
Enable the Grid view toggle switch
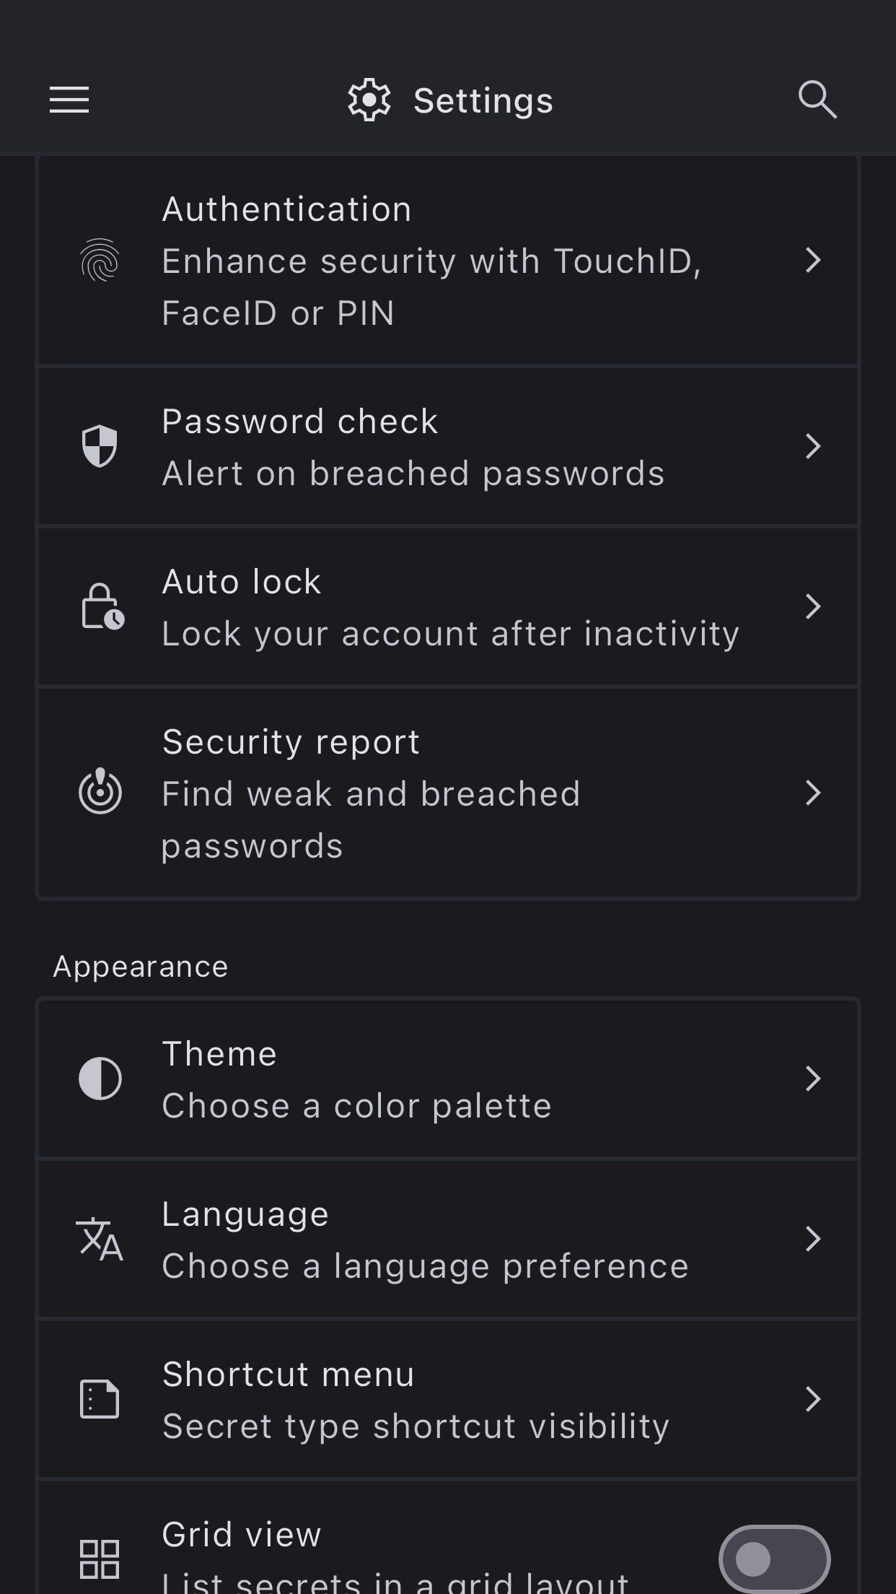pyautogui.click(x=774, y=1559)
